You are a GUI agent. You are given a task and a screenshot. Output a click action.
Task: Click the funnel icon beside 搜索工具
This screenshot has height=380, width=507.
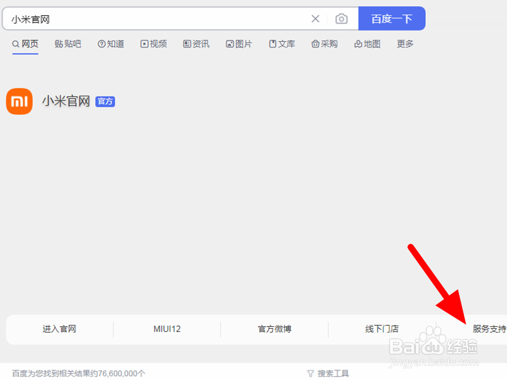[x=311, y=374]
